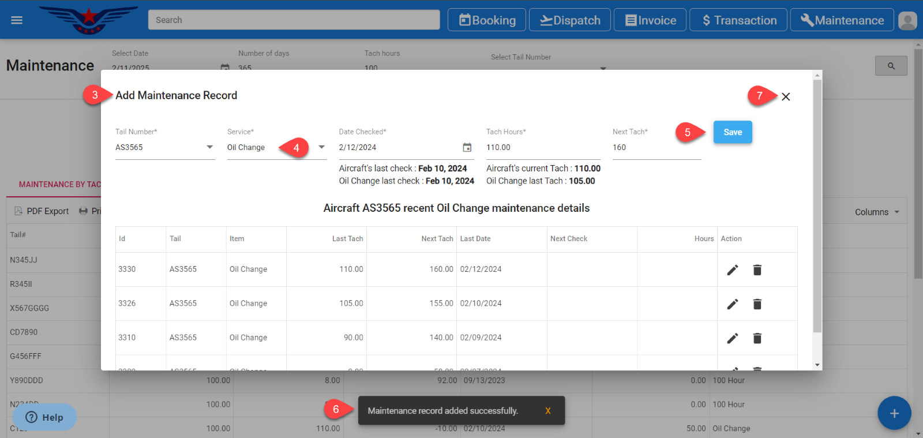This screenshot has width=923, height=438.
Task: Open the hamburger navigation menu
Action: (17, 20)
